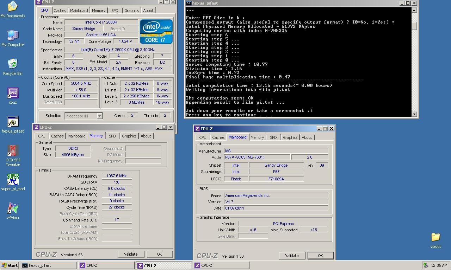Viewport: 451px width, 270px height.
Task: Switch to hexus_pifast taskbar button
Action: (49, 265)
